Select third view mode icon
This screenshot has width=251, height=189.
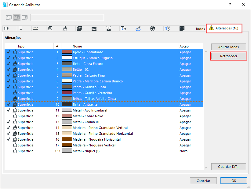(25, 17)
